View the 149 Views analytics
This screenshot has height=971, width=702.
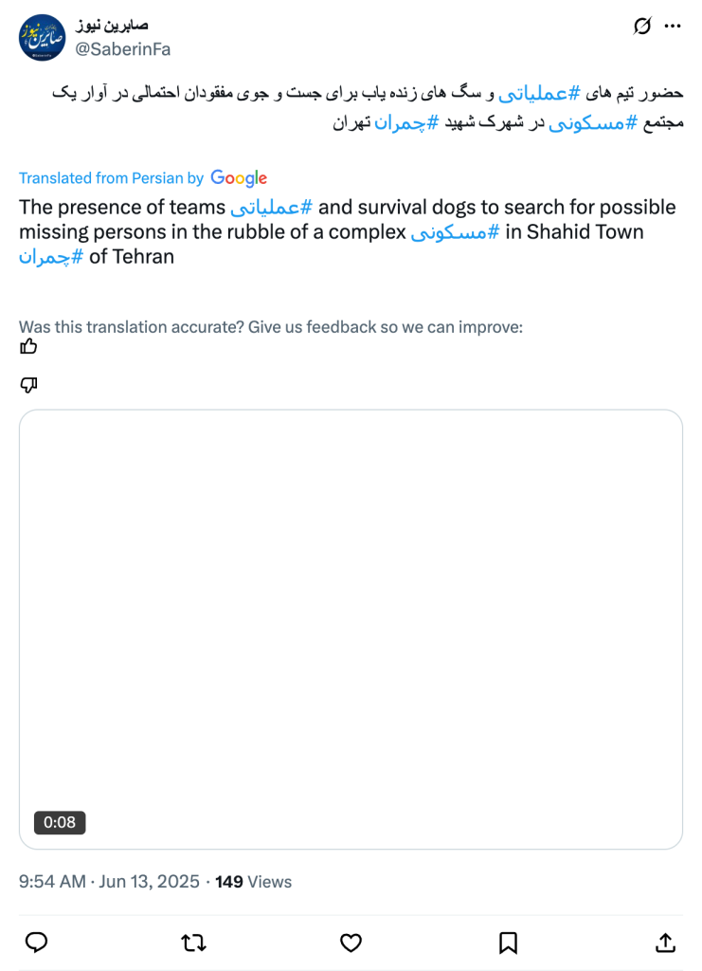click(x=253, y=882)
